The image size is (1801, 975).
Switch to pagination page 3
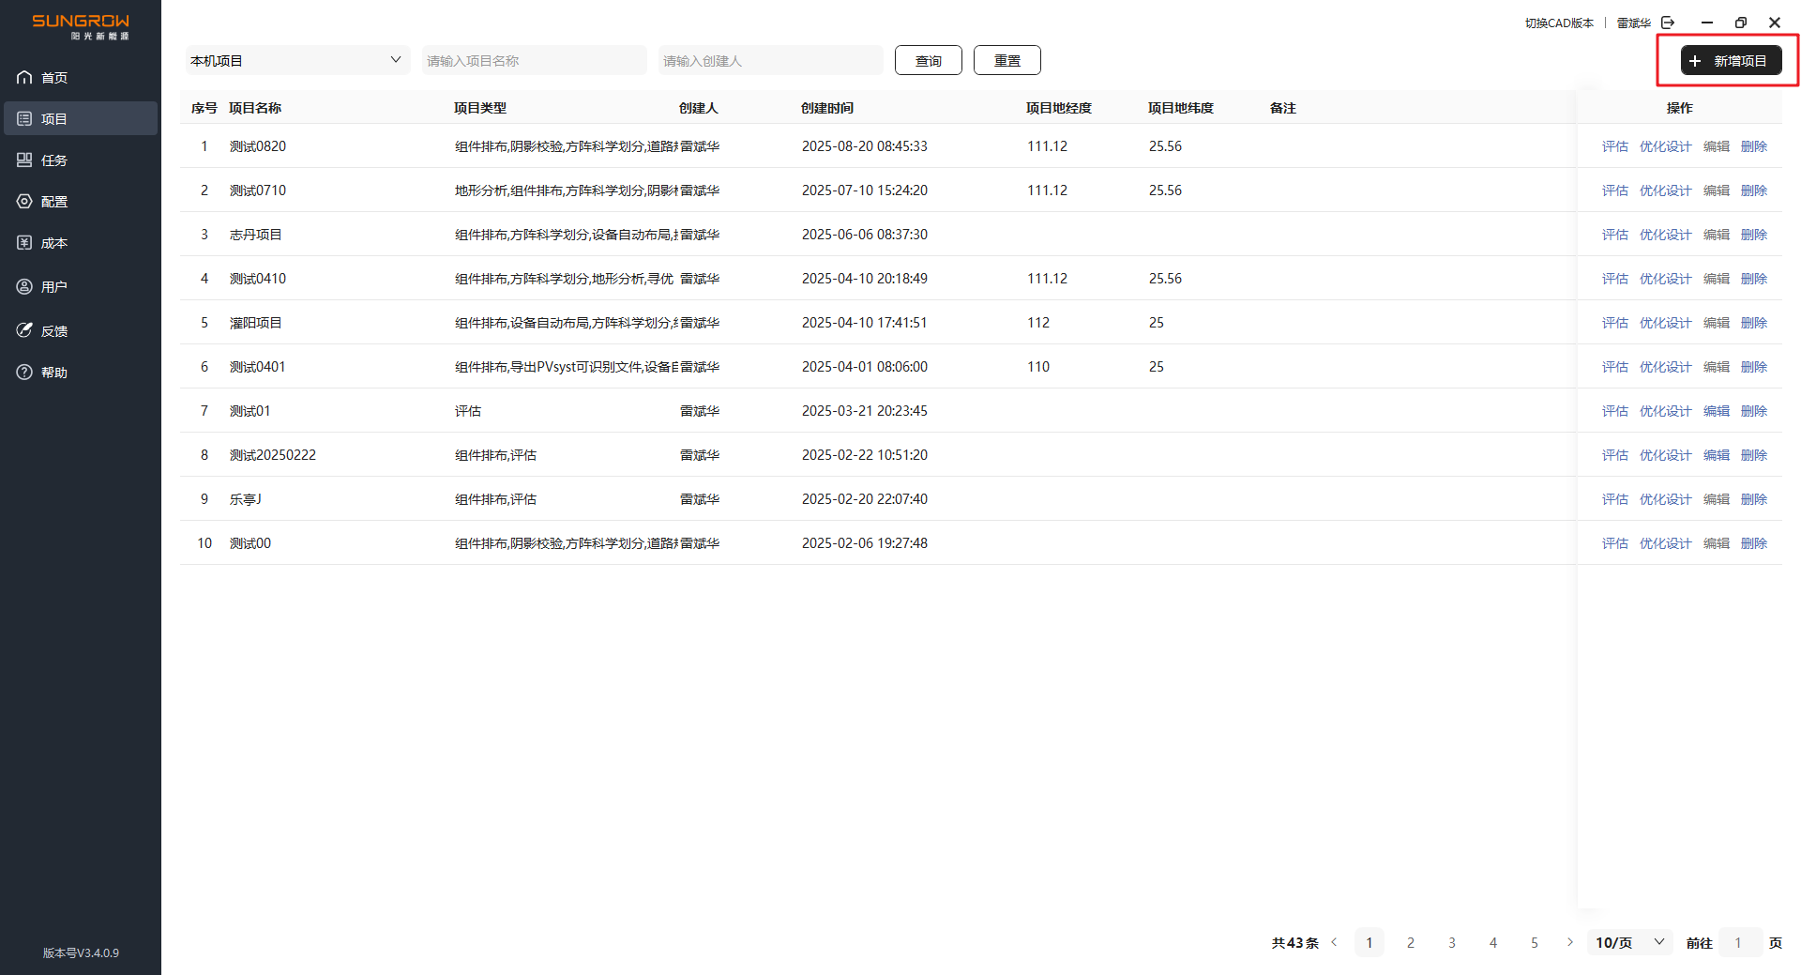coord(1451,942)
